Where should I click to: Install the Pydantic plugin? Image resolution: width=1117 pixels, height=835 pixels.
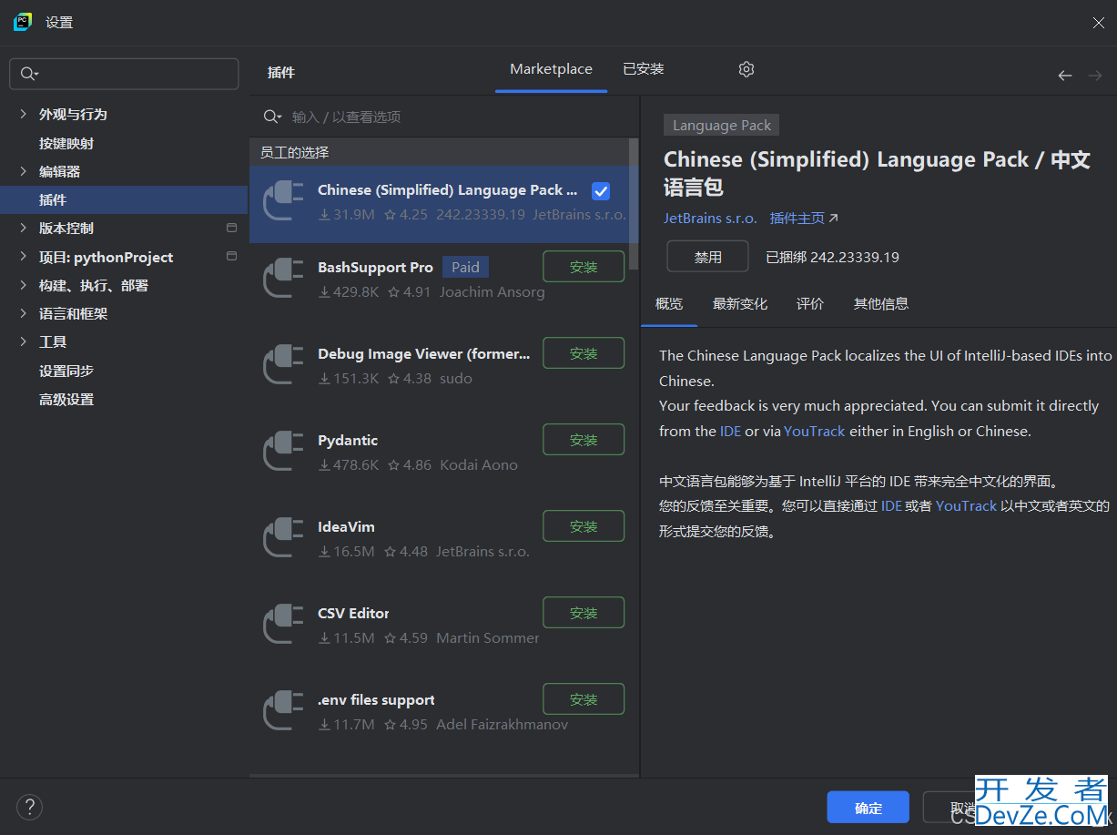pos(584,440)
